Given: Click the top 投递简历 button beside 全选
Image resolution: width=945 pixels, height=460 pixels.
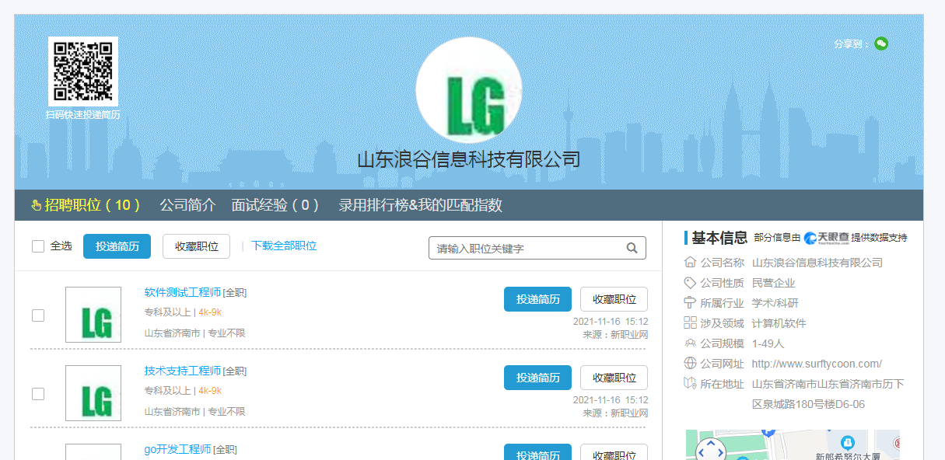Looking at the screenshot, I should [x=117, y=246].
